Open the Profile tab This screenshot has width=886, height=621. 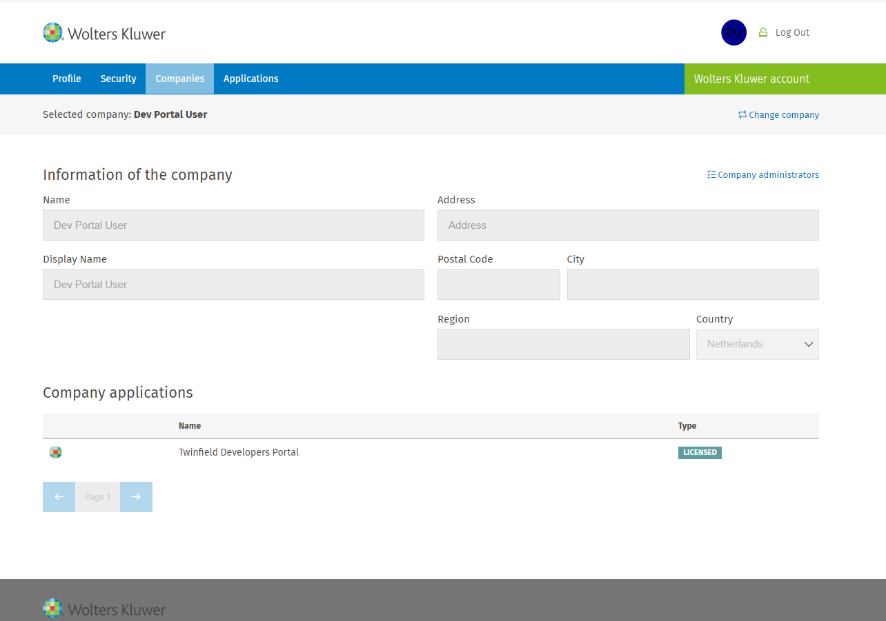point(67,79)
